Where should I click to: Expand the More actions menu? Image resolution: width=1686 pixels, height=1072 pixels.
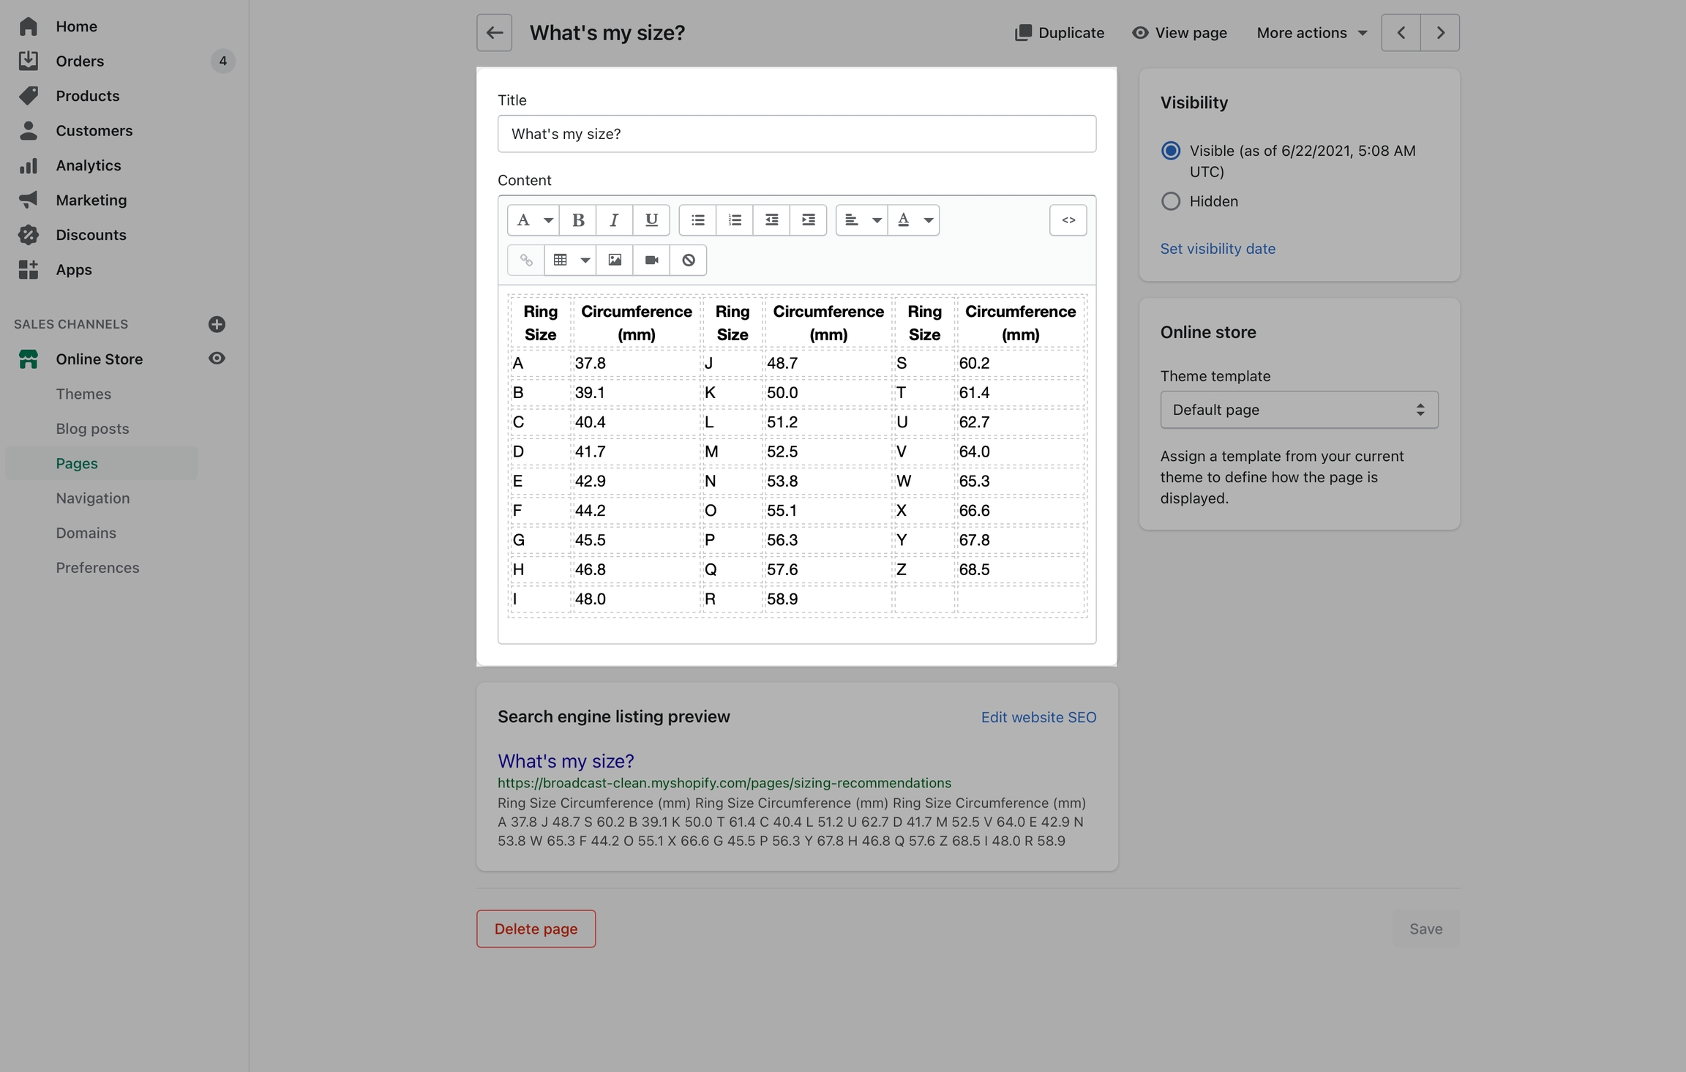1311,33
